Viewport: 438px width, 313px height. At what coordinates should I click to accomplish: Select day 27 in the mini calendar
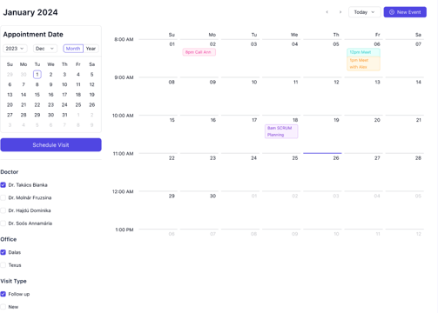[10, 115]
